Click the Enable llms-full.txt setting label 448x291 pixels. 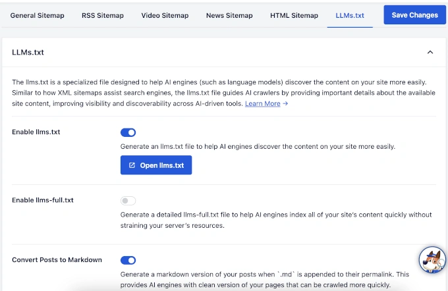pos(42,200)
